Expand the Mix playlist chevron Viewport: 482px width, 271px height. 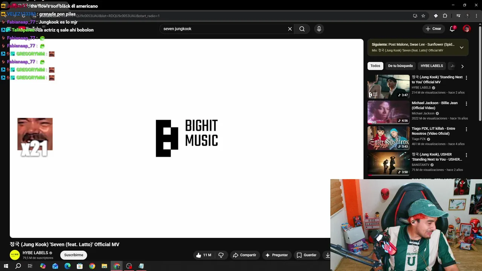click(x=462, y=47)
